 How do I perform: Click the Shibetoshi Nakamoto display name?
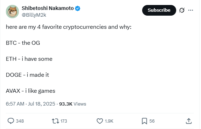click(48, 8)
